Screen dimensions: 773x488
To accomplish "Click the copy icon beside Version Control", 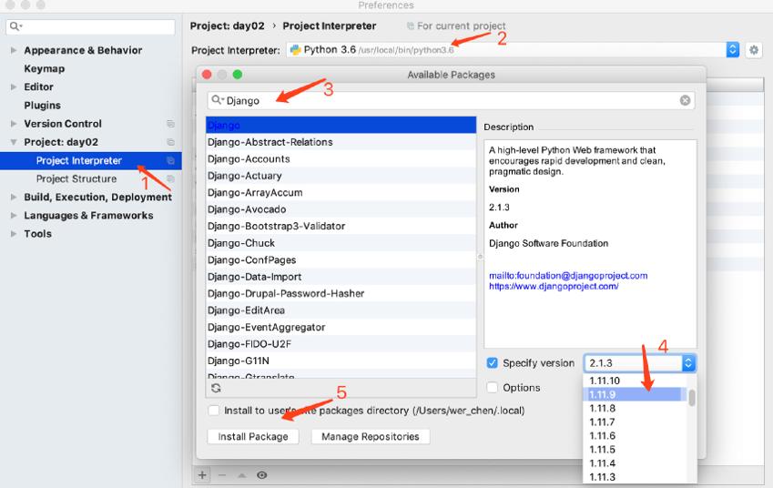I will tap(170, 124).
